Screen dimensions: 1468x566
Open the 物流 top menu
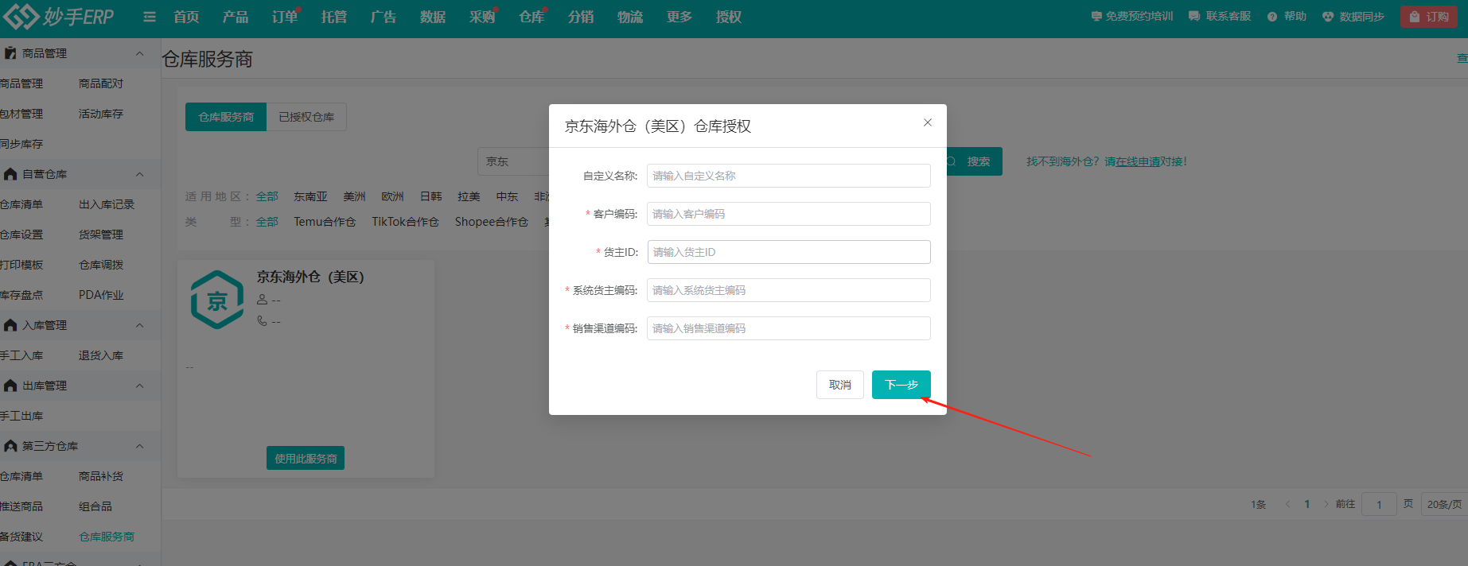point(630,17)
